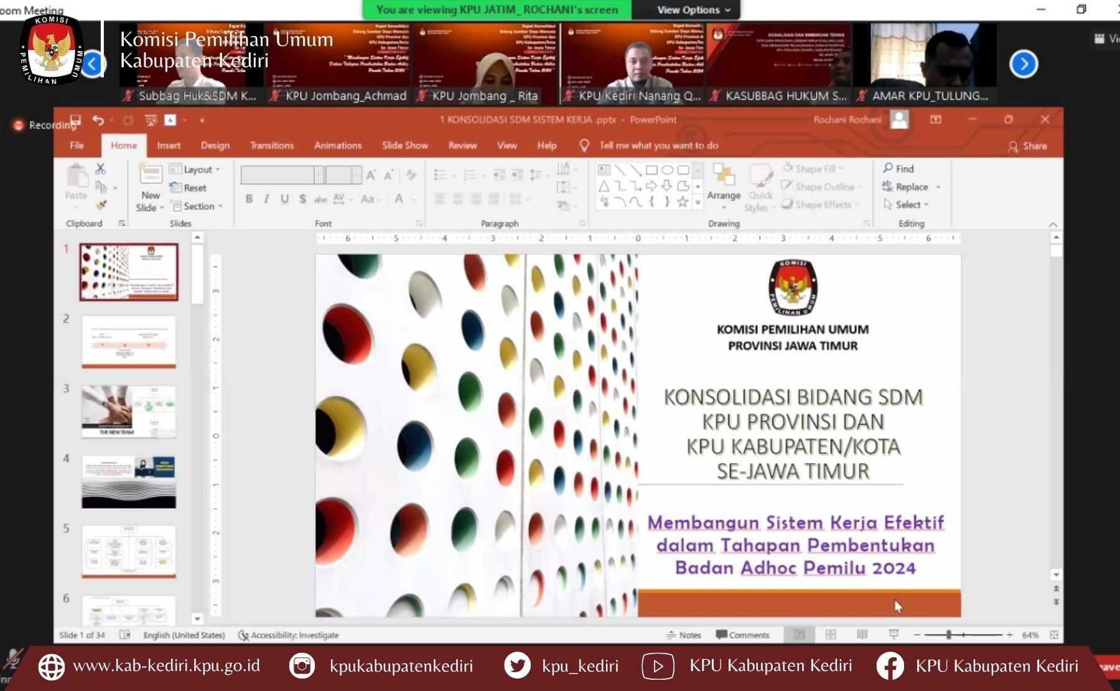
Task: Toggle Bold formatting button
Action: click(249, 199)
